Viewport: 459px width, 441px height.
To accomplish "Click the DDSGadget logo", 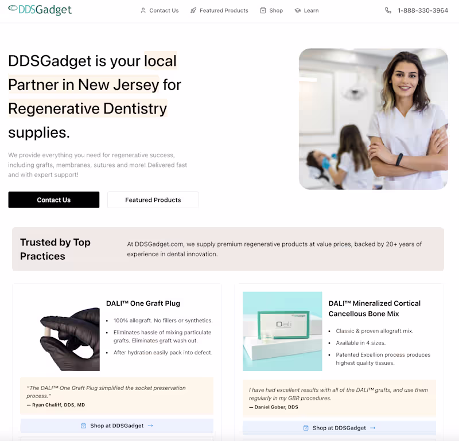I will pyautogui.click(x=40, y=10).
